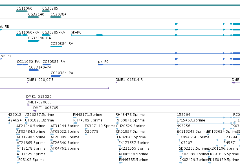Click the pk-PB protein label
Image resolution: width=240 pixels, height=164 pixels.
(x=6, y=56)
